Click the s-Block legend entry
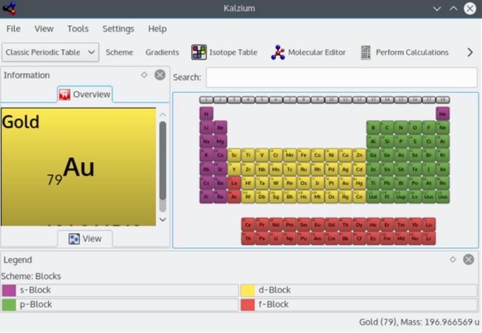This screenshot has height=333, width=482. [120, 290]
